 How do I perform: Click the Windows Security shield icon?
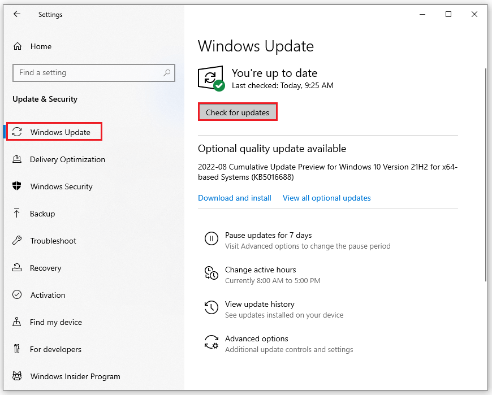17,186
